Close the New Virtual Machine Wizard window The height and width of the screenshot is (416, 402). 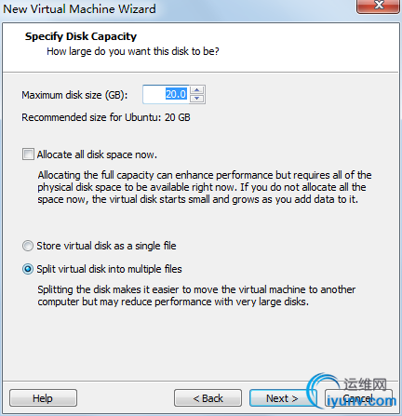(x=378, y=6)
